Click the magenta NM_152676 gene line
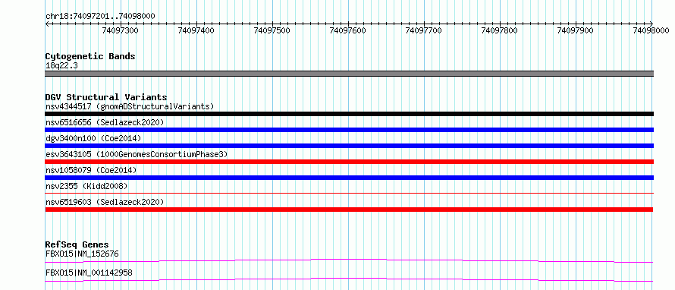Screen dimensions: 675x290 pyautogui.click(x=349, y=260)
